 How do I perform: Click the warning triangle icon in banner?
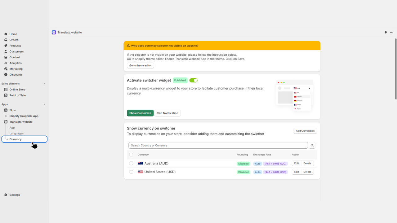coord(128,46)
